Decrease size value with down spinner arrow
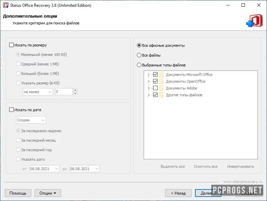Image resolution: width=267 pixels, height=201 pixels. tap(75, 93)
